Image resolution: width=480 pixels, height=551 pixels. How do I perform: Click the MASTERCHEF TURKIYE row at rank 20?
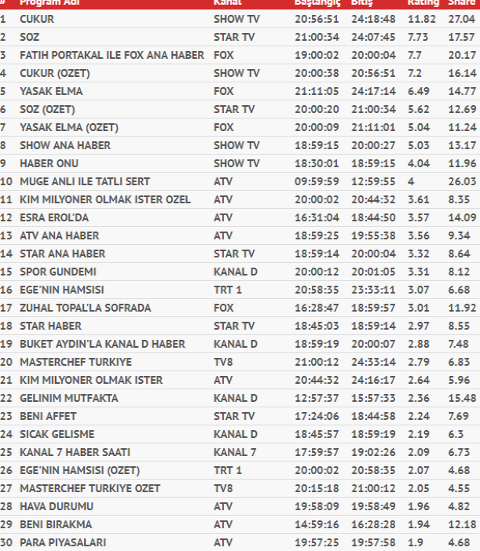[75, 362]
